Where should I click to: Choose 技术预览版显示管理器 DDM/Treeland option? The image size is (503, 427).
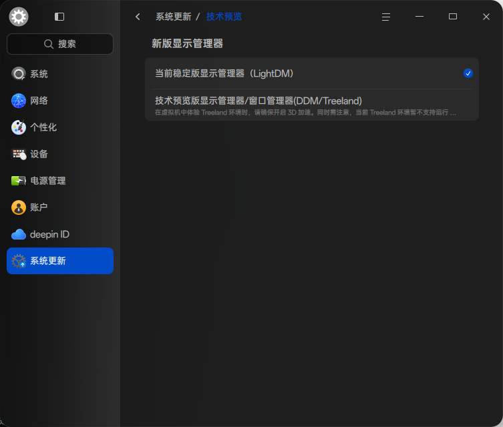click(312, 105)
